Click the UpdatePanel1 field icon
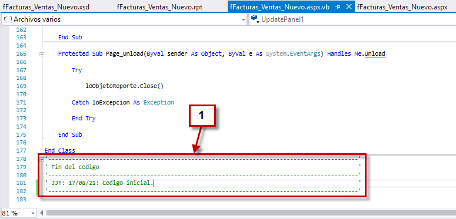This screenshot has width=456, height=219. [255, 19]
